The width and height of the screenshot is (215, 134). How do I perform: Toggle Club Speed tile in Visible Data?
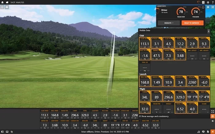click(145, 43)
